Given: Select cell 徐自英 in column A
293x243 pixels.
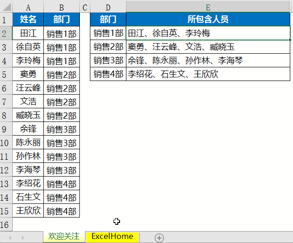Looking at the screenshot, I should 28,47.
